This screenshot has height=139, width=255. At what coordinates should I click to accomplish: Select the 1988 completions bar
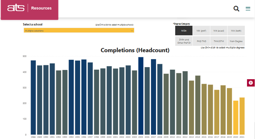33,97
